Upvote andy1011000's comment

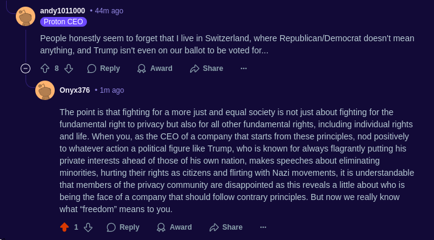(45, 68)
